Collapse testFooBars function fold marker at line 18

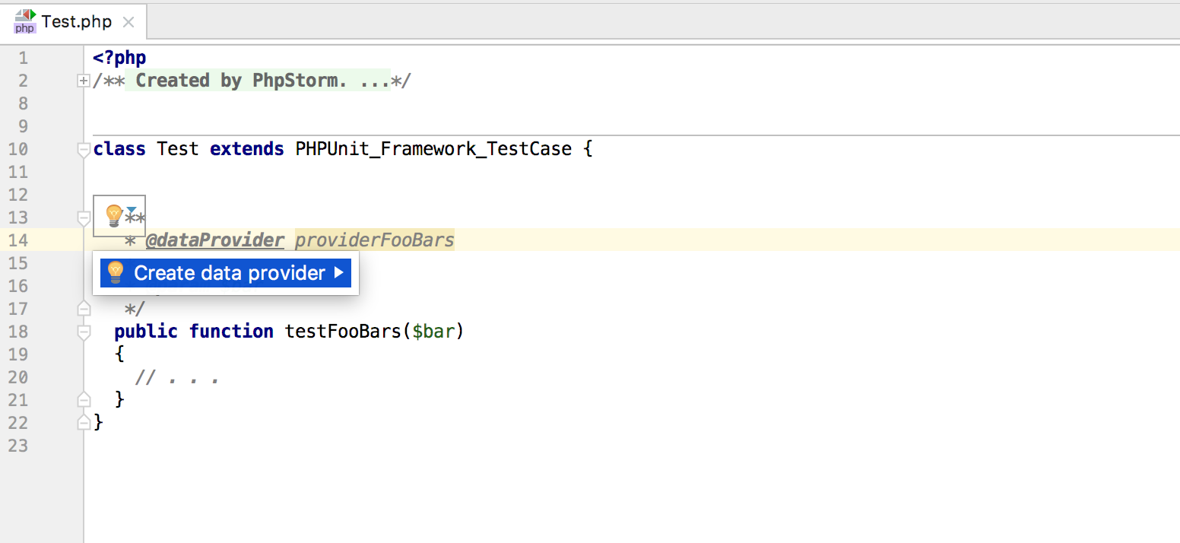click(84, 332)
